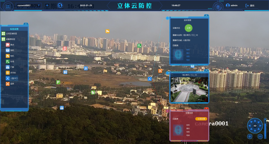The image size is (269, 144).
Task: Click the red building marker on the map
Action: click(x=65, y=49)
